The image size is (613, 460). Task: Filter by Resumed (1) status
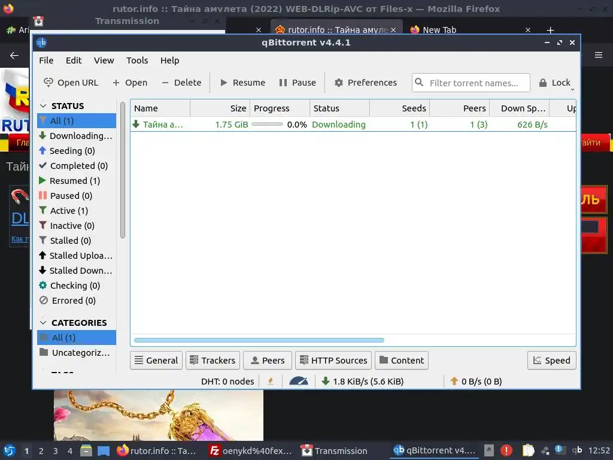pos(77,180)
